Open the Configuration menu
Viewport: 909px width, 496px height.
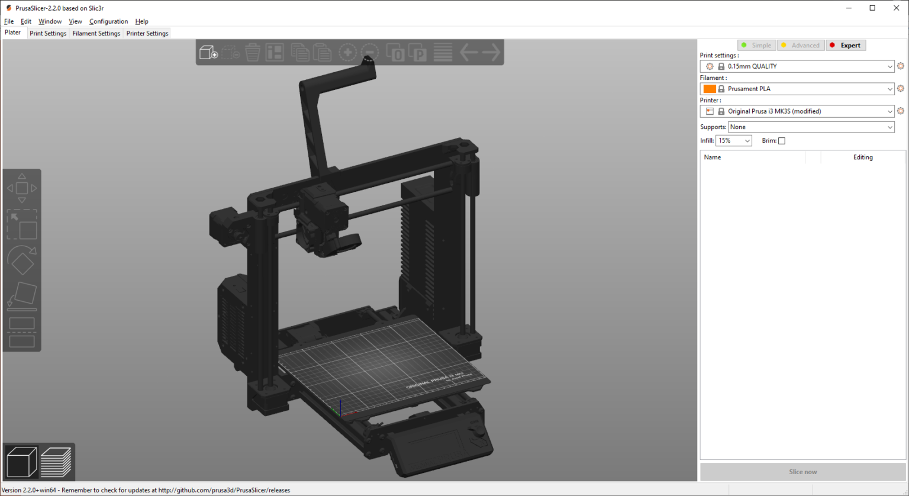(109, 21)
